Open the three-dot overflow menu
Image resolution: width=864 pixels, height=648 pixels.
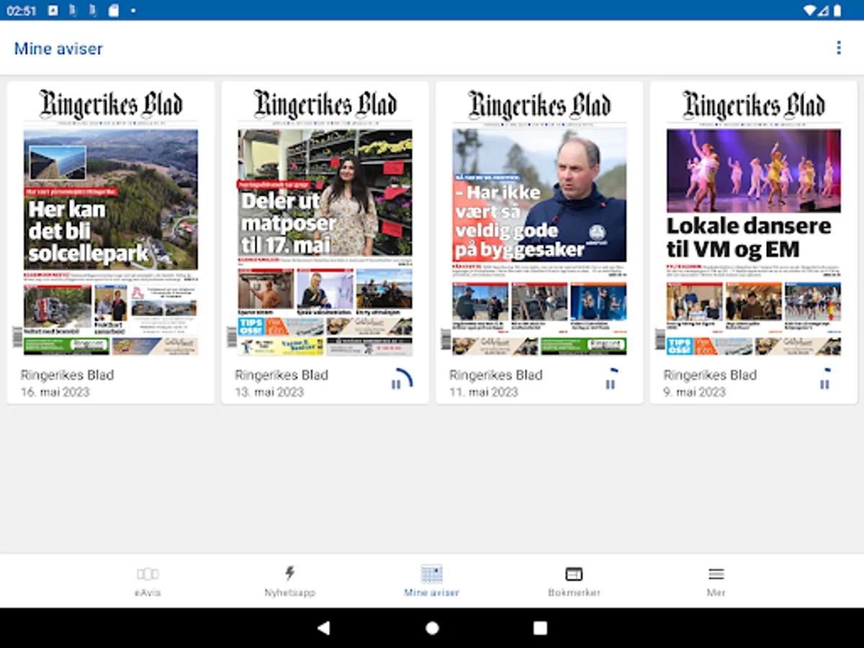(838, 48)
